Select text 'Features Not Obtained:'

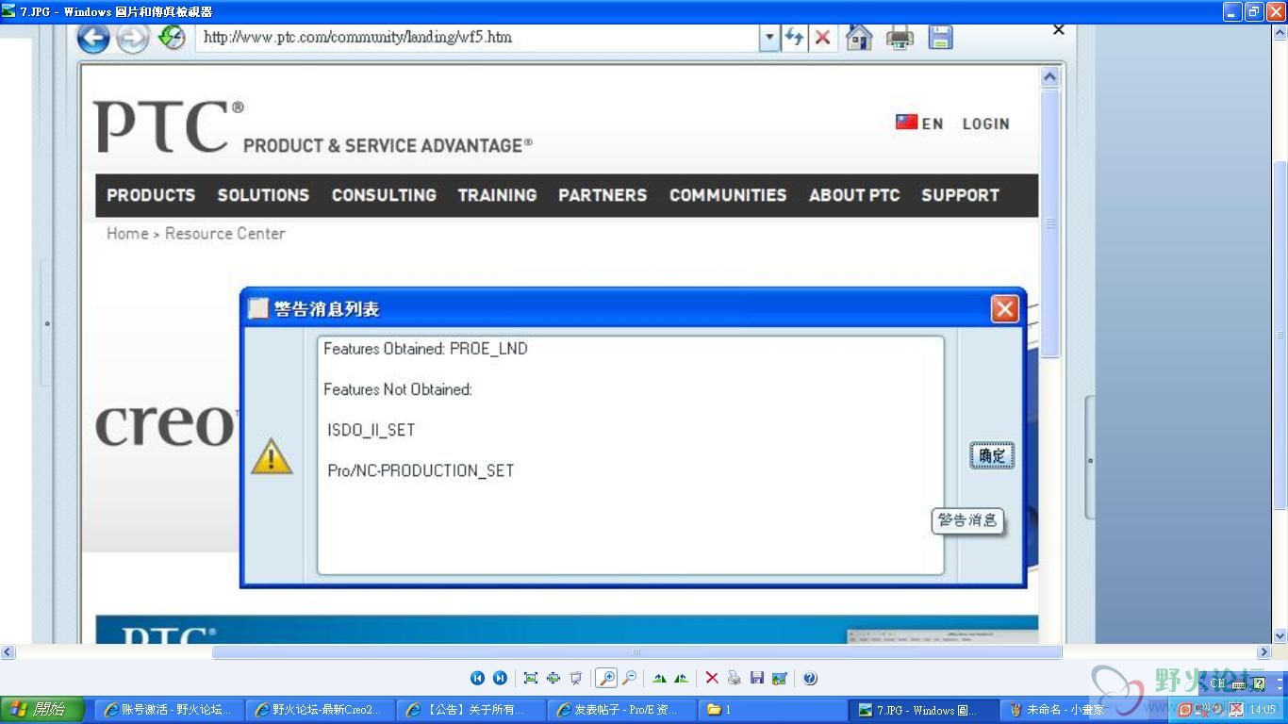pyautogui.click(x=398, y=389)
